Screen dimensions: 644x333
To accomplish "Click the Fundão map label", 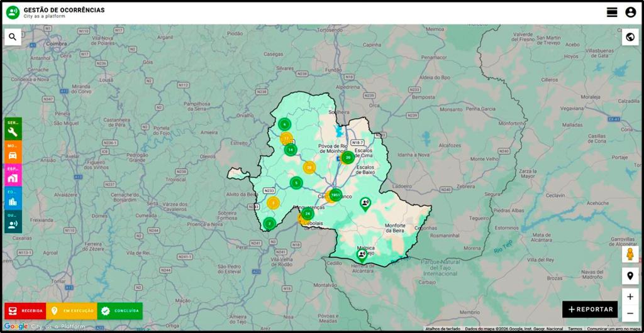I will [333, 70].
